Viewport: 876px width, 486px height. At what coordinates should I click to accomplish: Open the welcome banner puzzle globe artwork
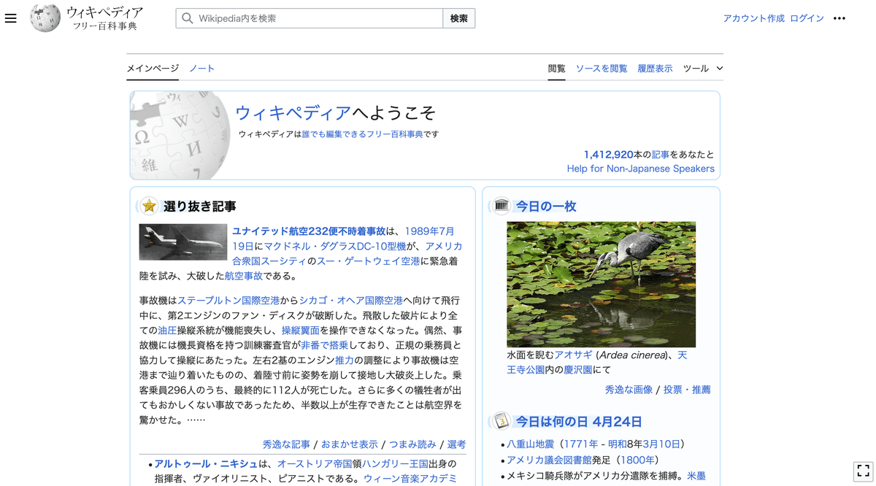pyautogui.click(x=180, y=135)
